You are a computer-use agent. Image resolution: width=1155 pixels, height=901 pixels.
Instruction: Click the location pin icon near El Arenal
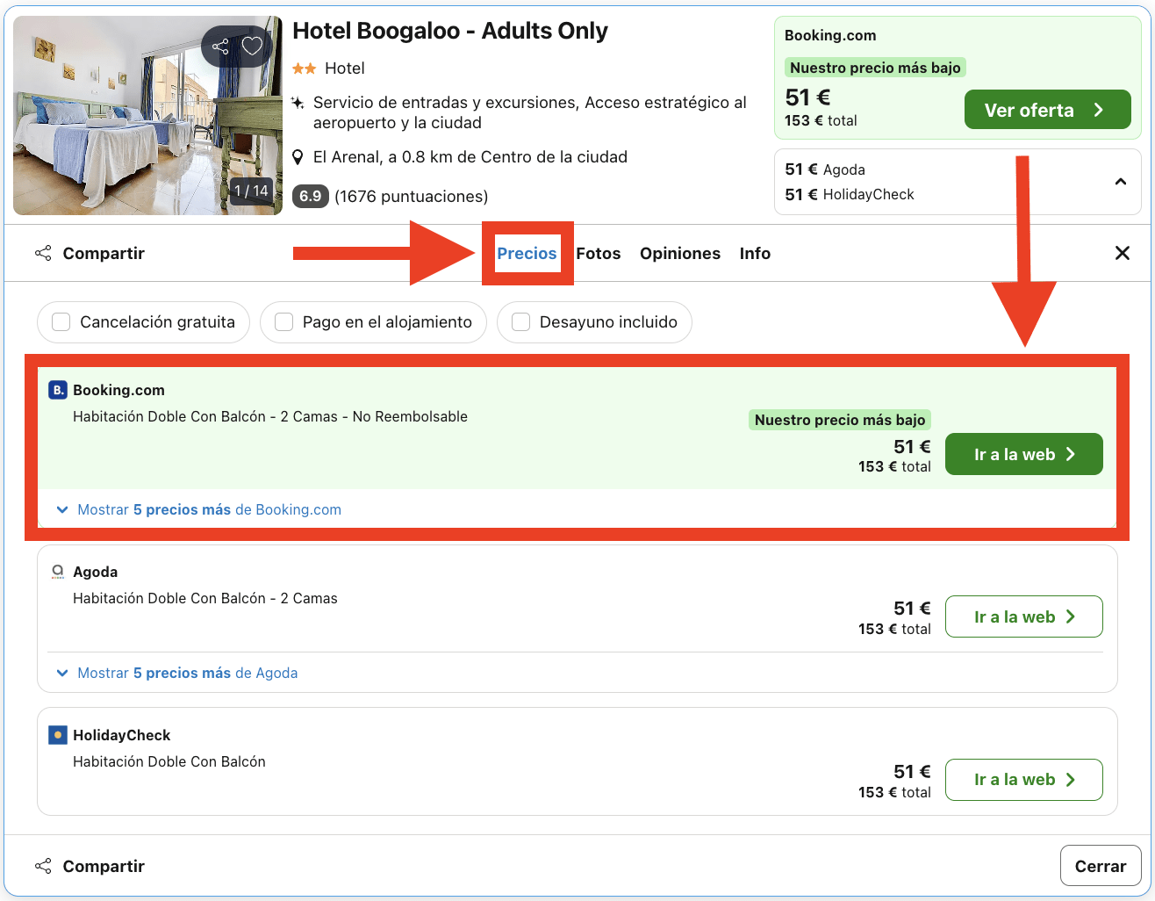click(x=299, y=157)
